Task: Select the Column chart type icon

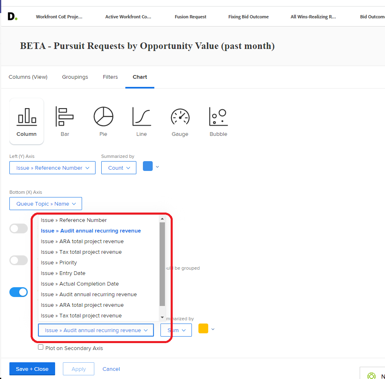Action: 27,117
